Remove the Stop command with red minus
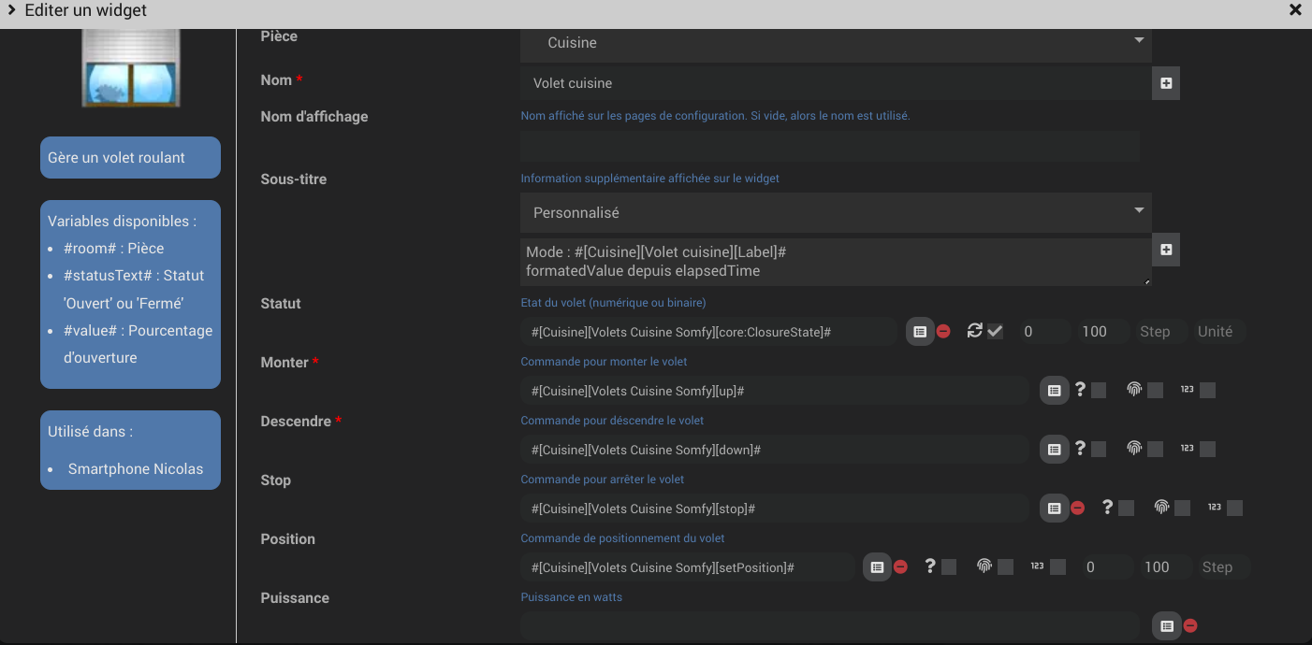This screenshot has width=1312, height=645. coord(1077,509)
